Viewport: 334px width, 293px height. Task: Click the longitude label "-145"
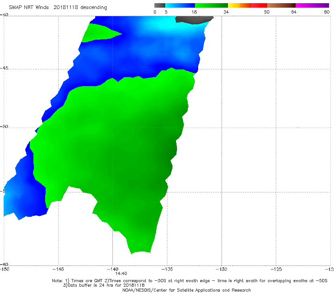58,270
